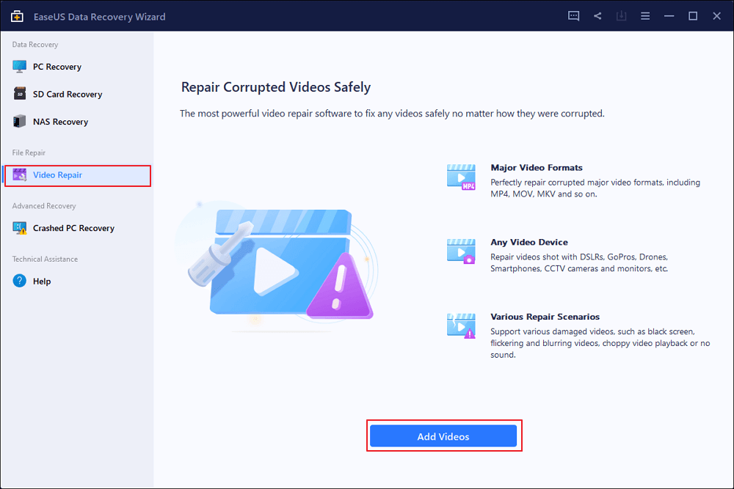Open the feedback chat icon in title bar

click(x=573, y=16)
